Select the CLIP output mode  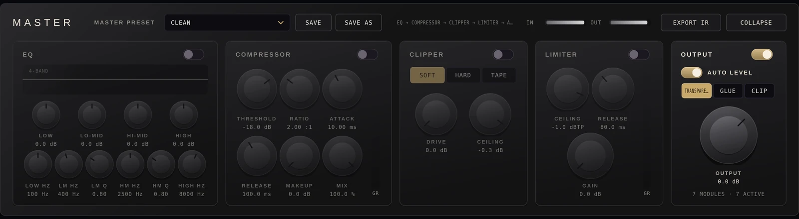tap(759, 91)
